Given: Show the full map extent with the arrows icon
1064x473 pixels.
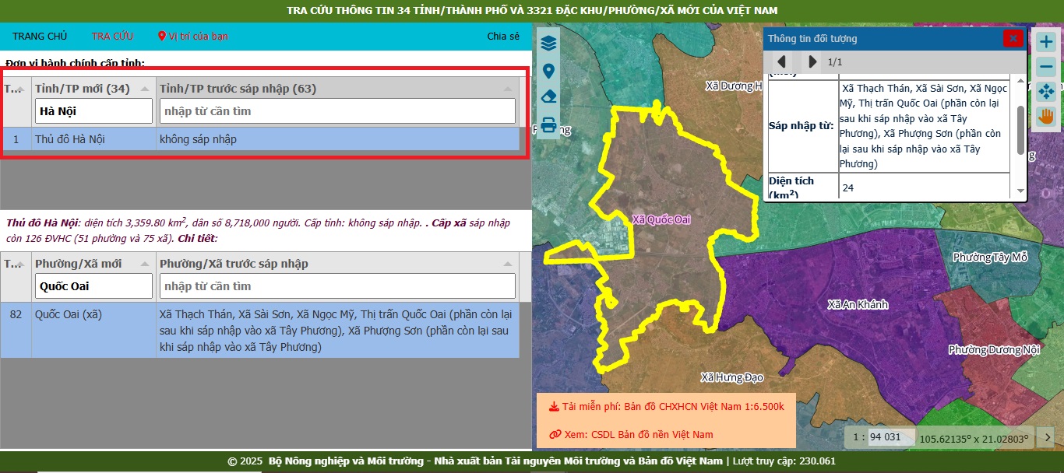Looking at the screenshot, I should tap(1046, 92).
